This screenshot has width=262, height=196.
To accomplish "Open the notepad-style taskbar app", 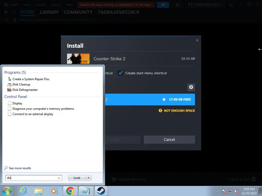I will click(x=86, y=191).
